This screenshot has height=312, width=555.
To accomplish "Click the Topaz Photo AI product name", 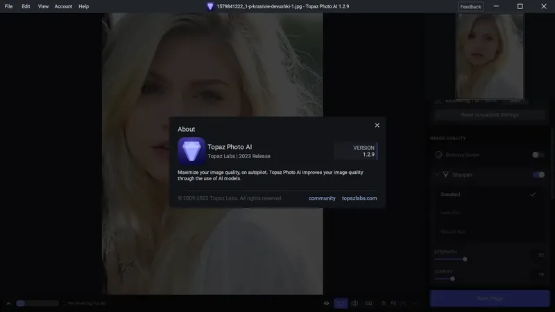I will [x=230, y=147].
